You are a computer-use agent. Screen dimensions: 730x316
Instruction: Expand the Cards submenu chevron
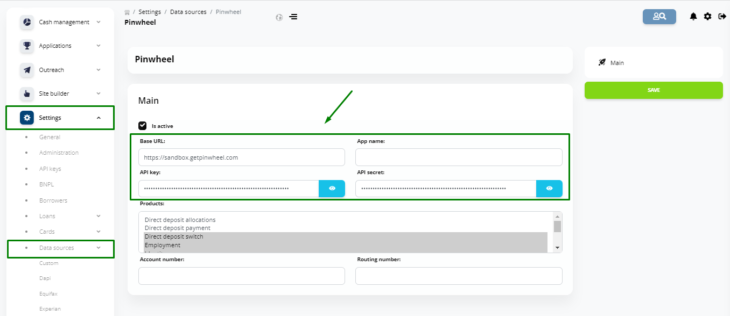[99, 232]
